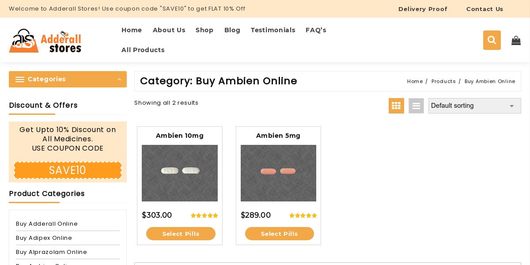The width and height of the screenshot is (530, 265).
Task: Go to the Testimonials page
Action: tap(273, 30)
